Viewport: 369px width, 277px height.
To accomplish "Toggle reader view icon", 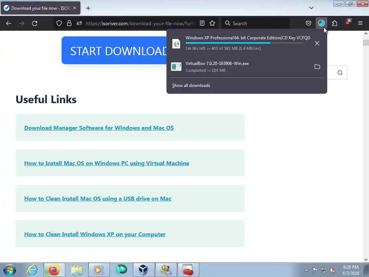I will point(202,23).
